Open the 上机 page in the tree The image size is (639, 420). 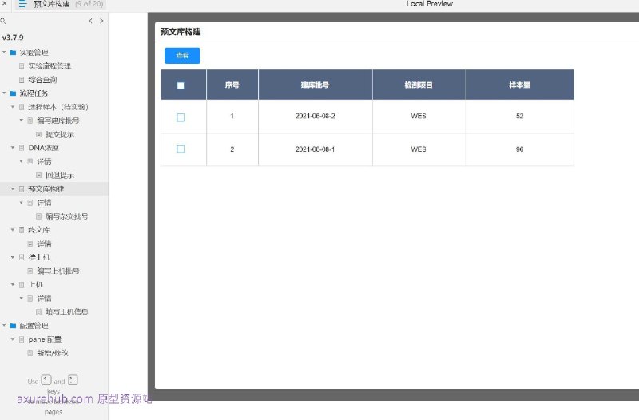(35, 285)
